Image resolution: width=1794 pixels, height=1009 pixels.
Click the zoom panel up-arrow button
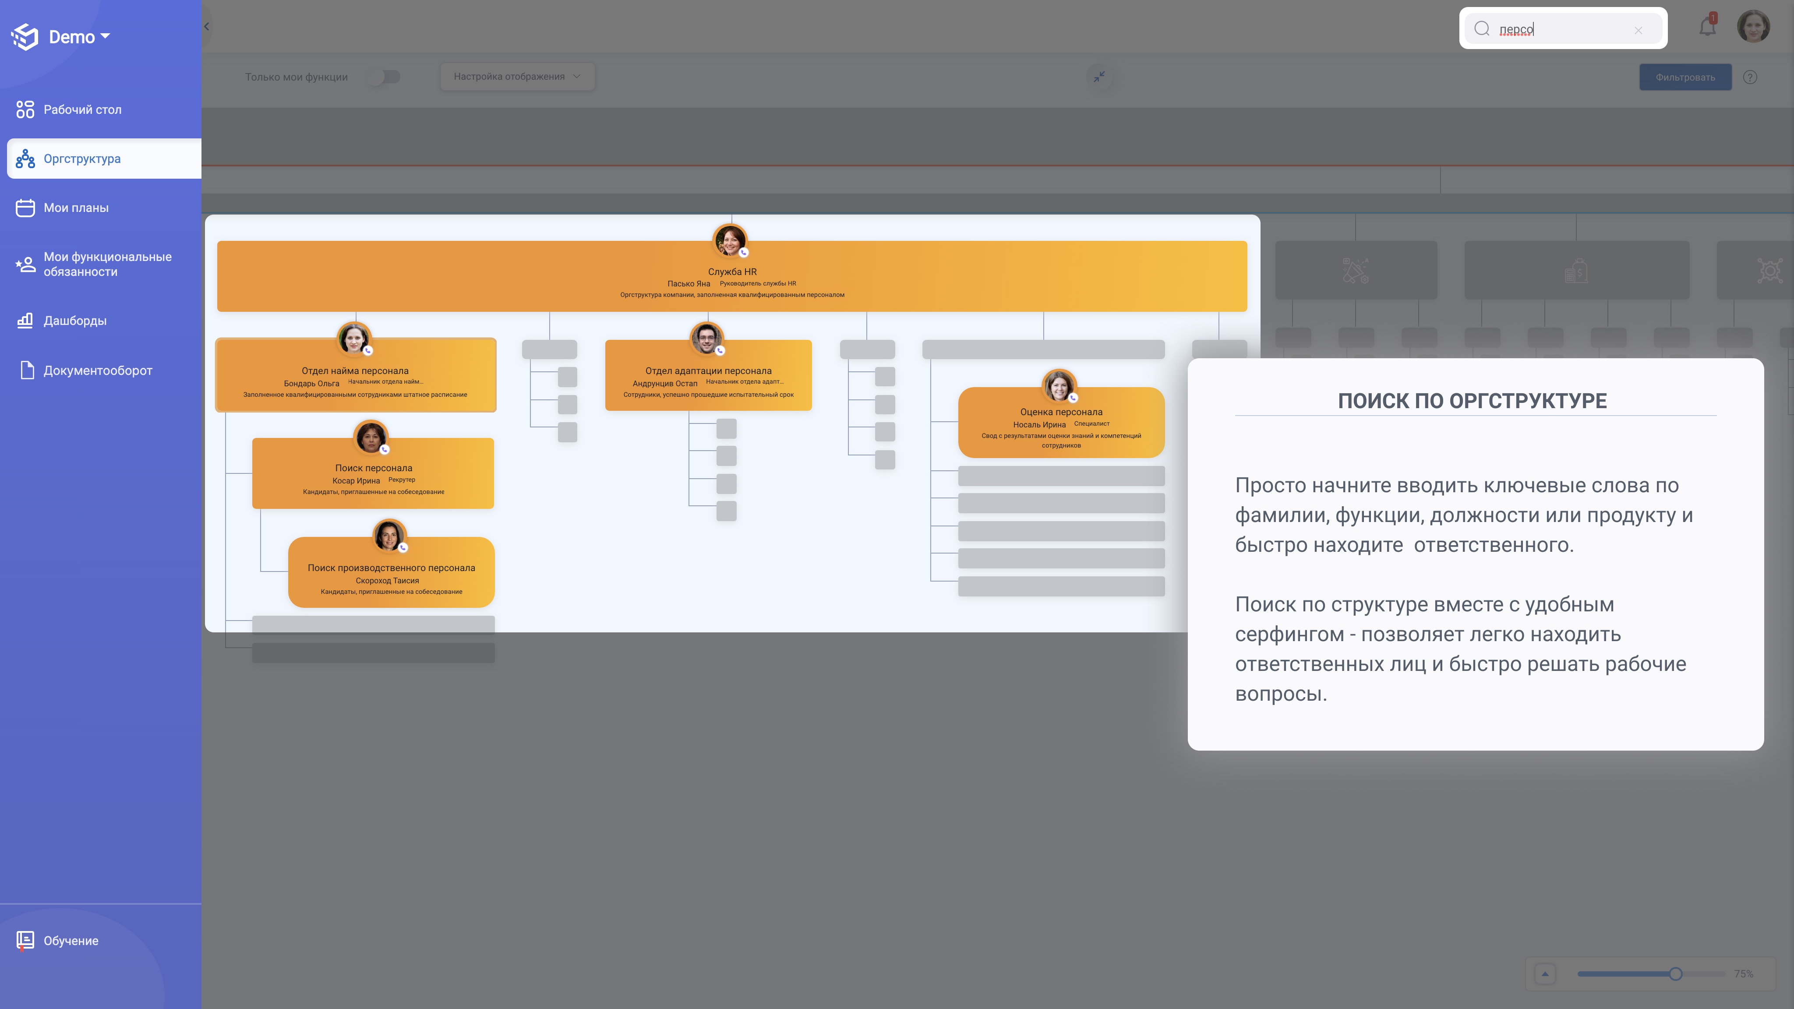(x=1545, y=974)
